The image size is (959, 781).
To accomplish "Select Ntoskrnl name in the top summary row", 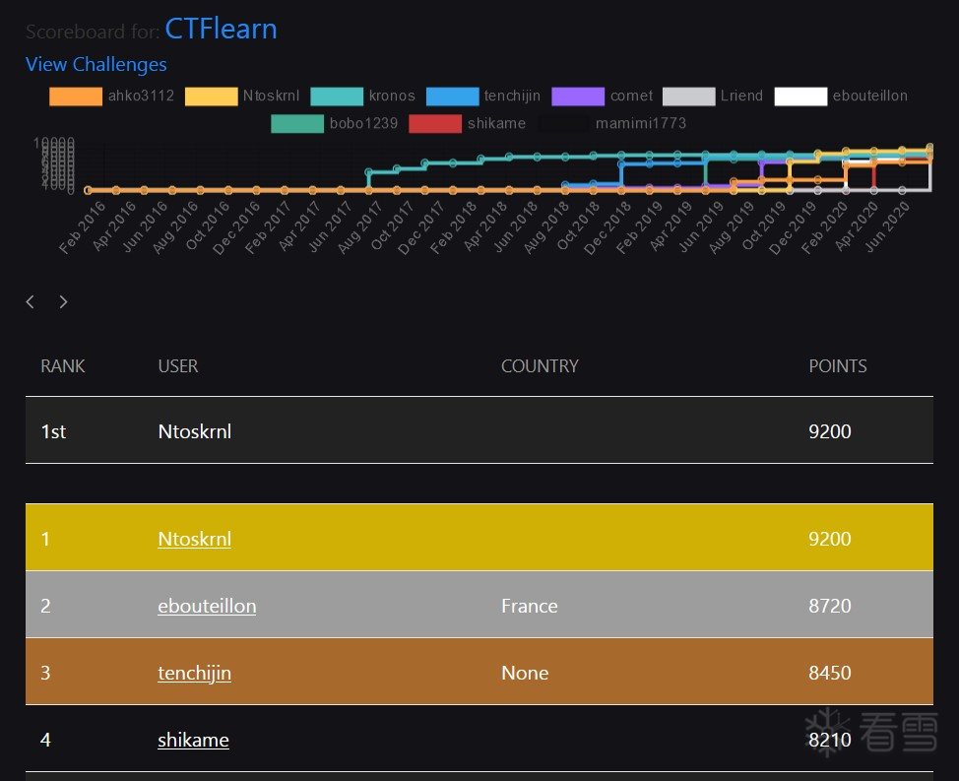I will [195, 431].
